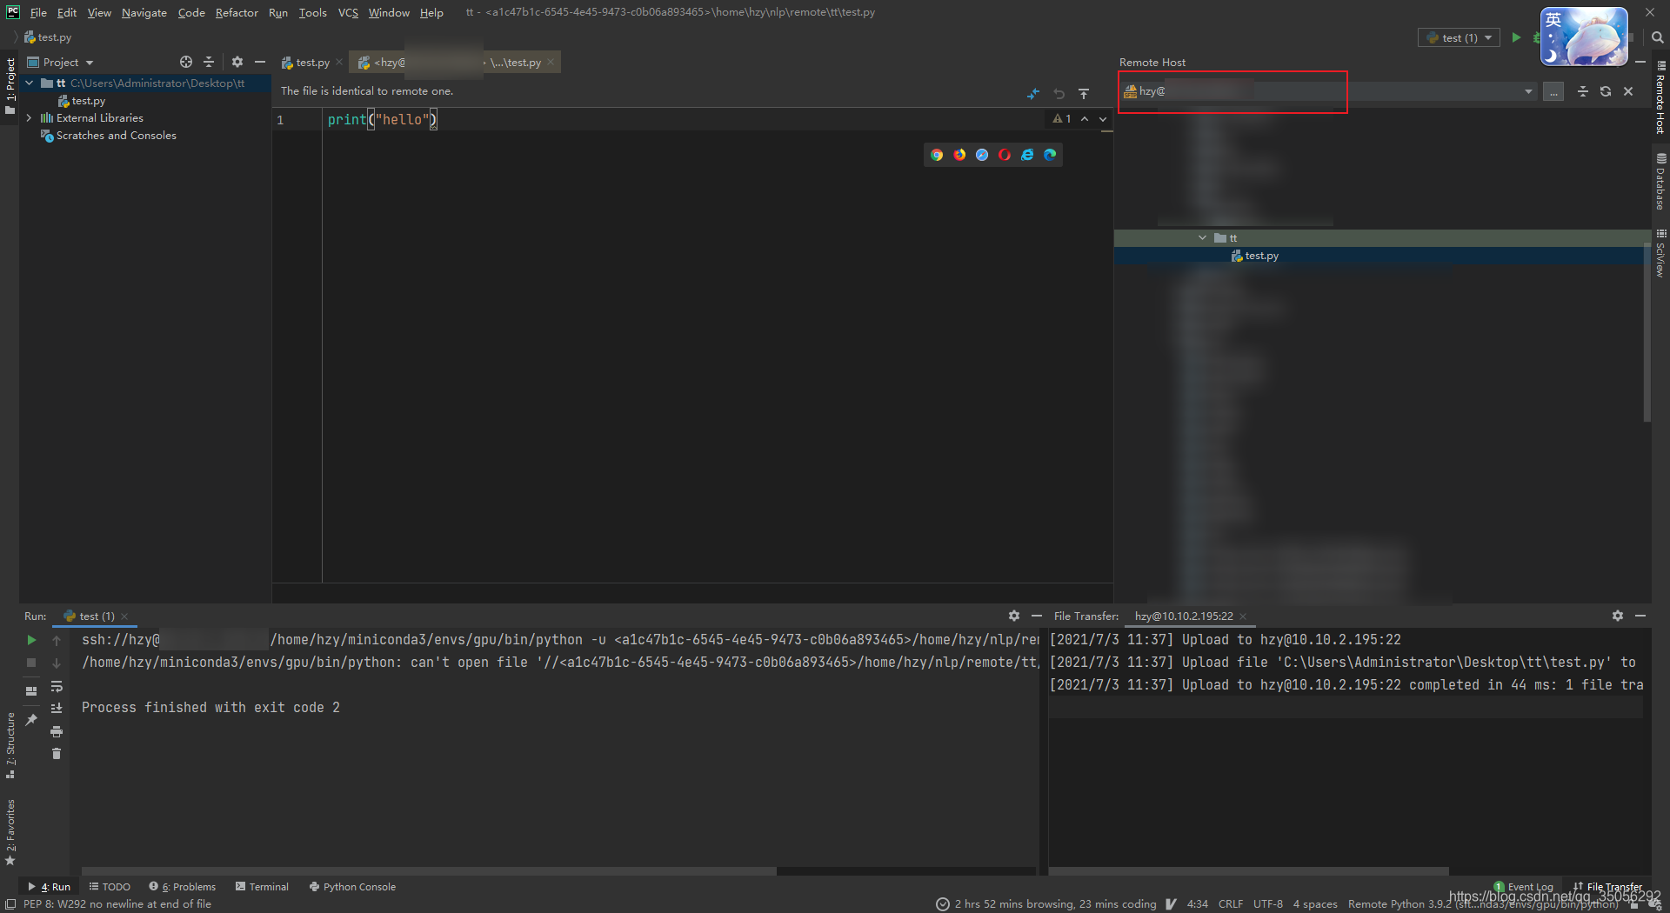The height and width of the screenshot is (913, 1670).
Task: Click the browse ellipsis button beside server dropdown
Action: [x=1554, y=91]
